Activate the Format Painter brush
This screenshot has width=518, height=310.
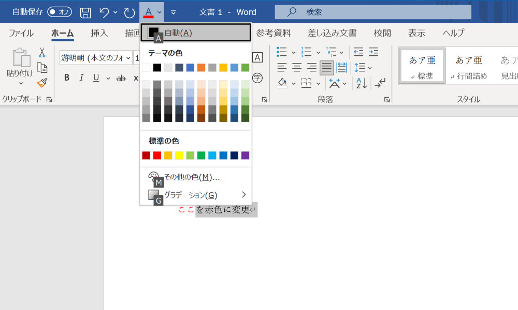(42, 82)
